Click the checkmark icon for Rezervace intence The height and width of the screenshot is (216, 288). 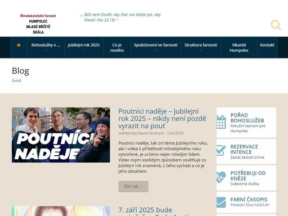(x=221, y=151)
